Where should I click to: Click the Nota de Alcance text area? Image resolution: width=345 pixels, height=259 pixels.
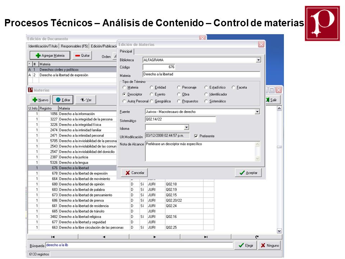click(200, 151)
